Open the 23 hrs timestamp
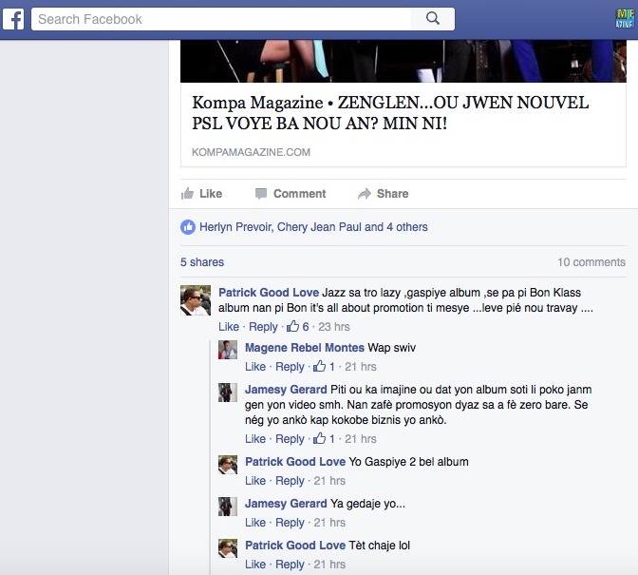The width and height of the screenshot is (638, 575). tap(334, 327)
